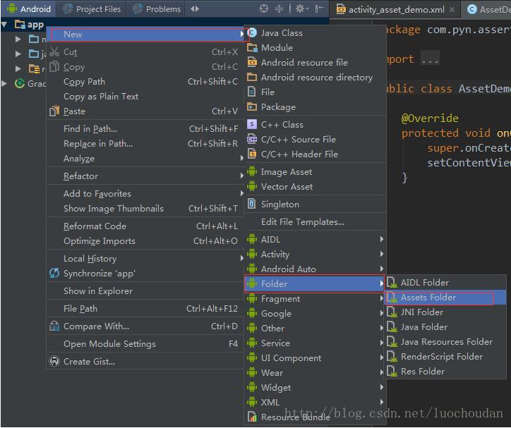
Task: Select Assets Folder in the Folder submenu
Action: (428, 298)
